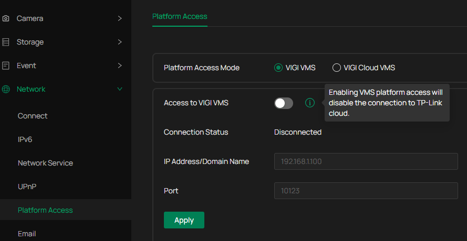Select the VIGI VMS radio button

click(278, 68)
